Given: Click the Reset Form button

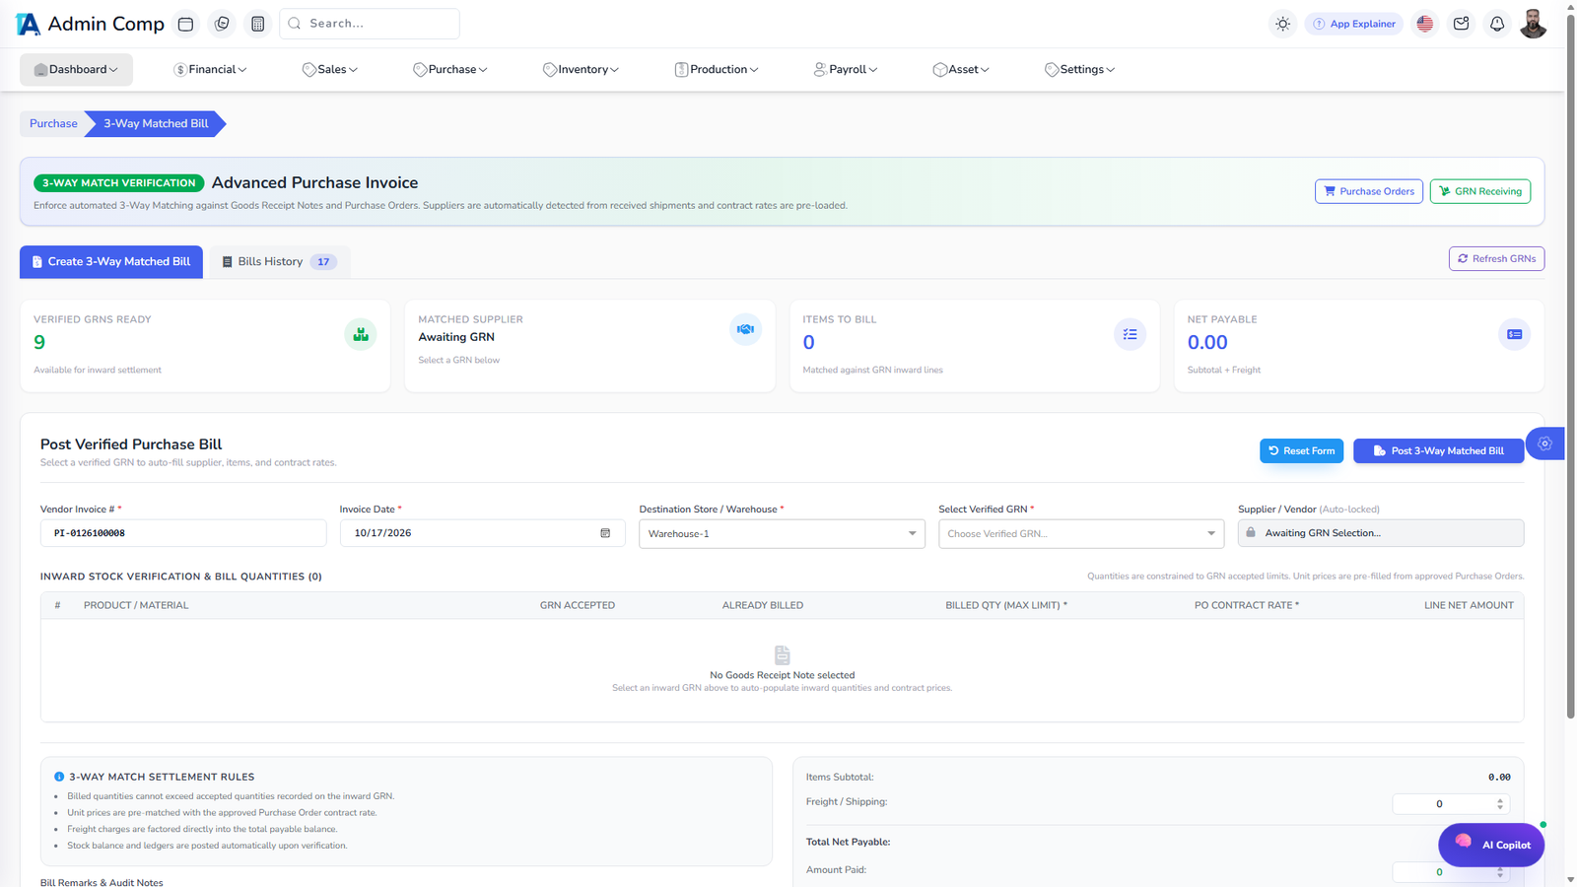Looking at the screenshot, I should (x=1301, y=450).
